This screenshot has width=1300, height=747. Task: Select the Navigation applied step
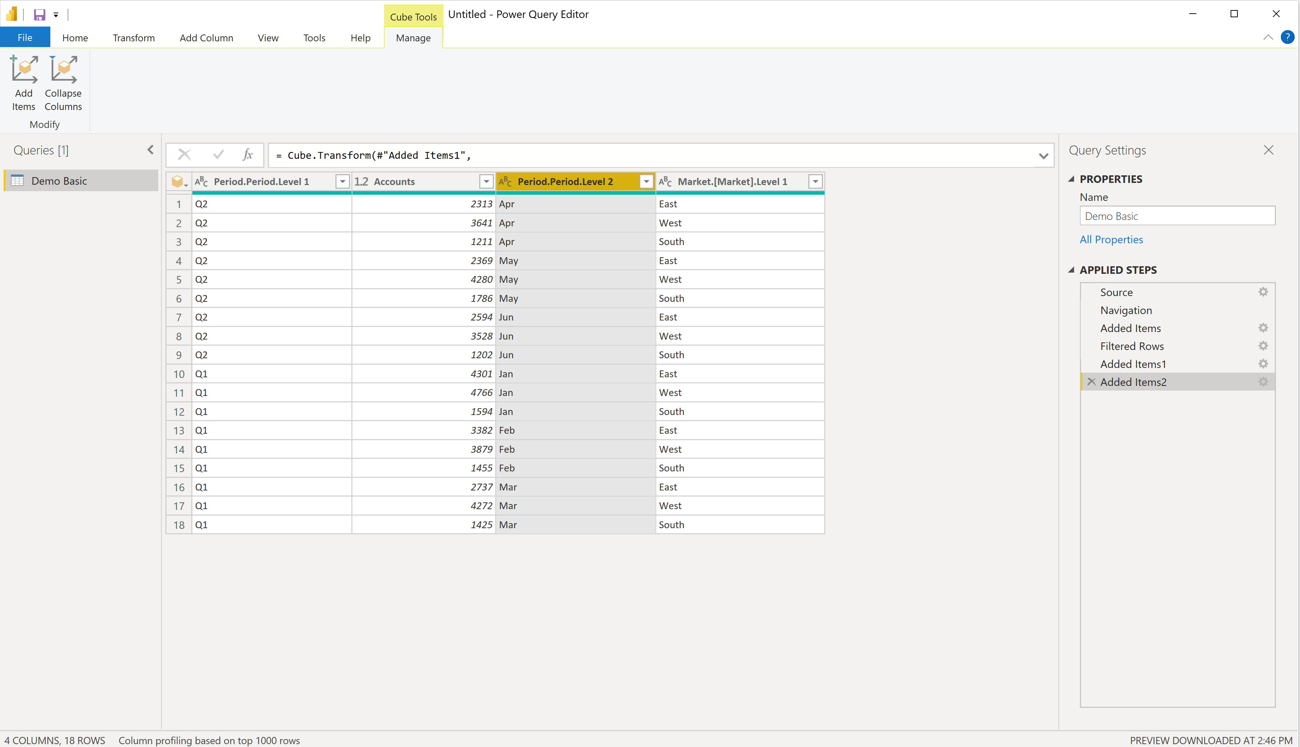tap(1126, 310)
